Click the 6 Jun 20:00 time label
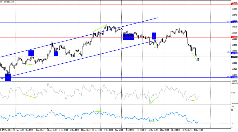Viewport: 238px width, 132px height. tap(40, 130)
